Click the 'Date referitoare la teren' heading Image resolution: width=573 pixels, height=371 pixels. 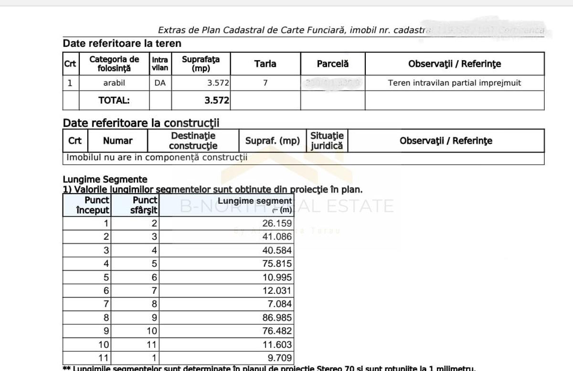(122, 43)
